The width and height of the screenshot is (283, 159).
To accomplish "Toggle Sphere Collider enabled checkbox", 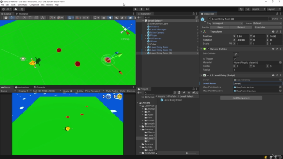I will pyautogui.click(x=208, y=49).
